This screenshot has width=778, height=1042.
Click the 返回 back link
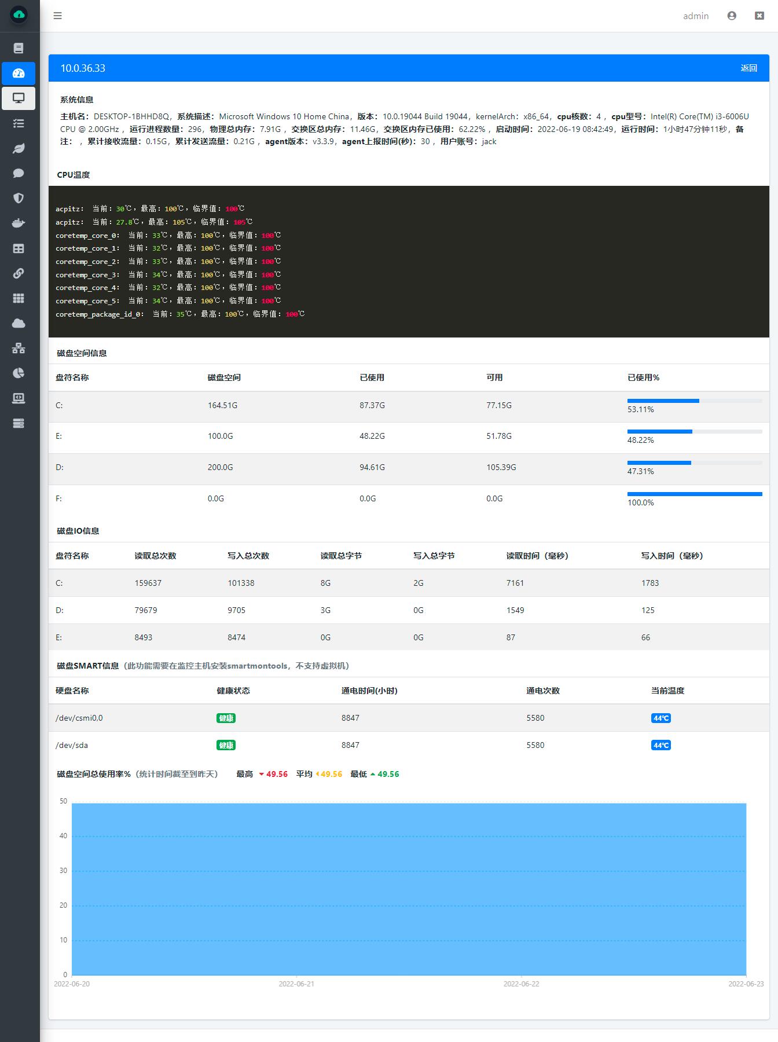click(749, 68)
